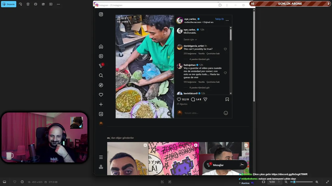Zoom out with the minus magnifier
The height and width of the screenshot is (186, 332).
tap(286, 182)
